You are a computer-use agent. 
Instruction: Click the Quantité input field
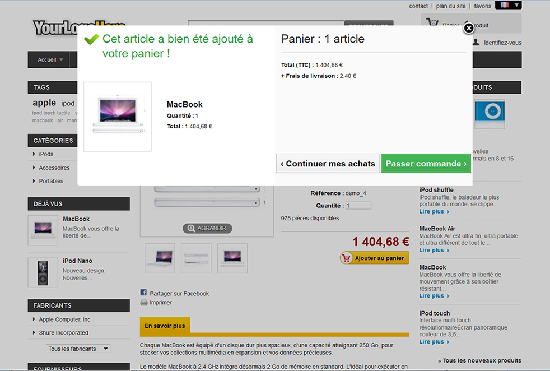[x=358, y=206]
